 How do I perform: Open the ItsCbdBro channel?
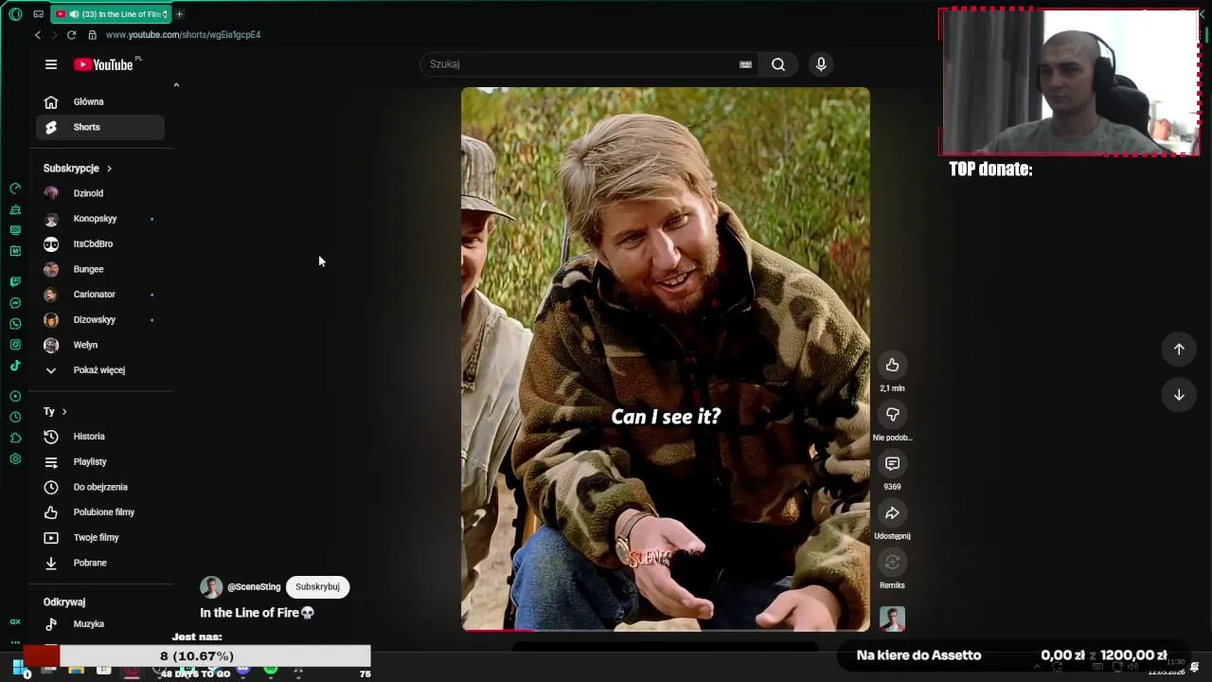[100, 243]
